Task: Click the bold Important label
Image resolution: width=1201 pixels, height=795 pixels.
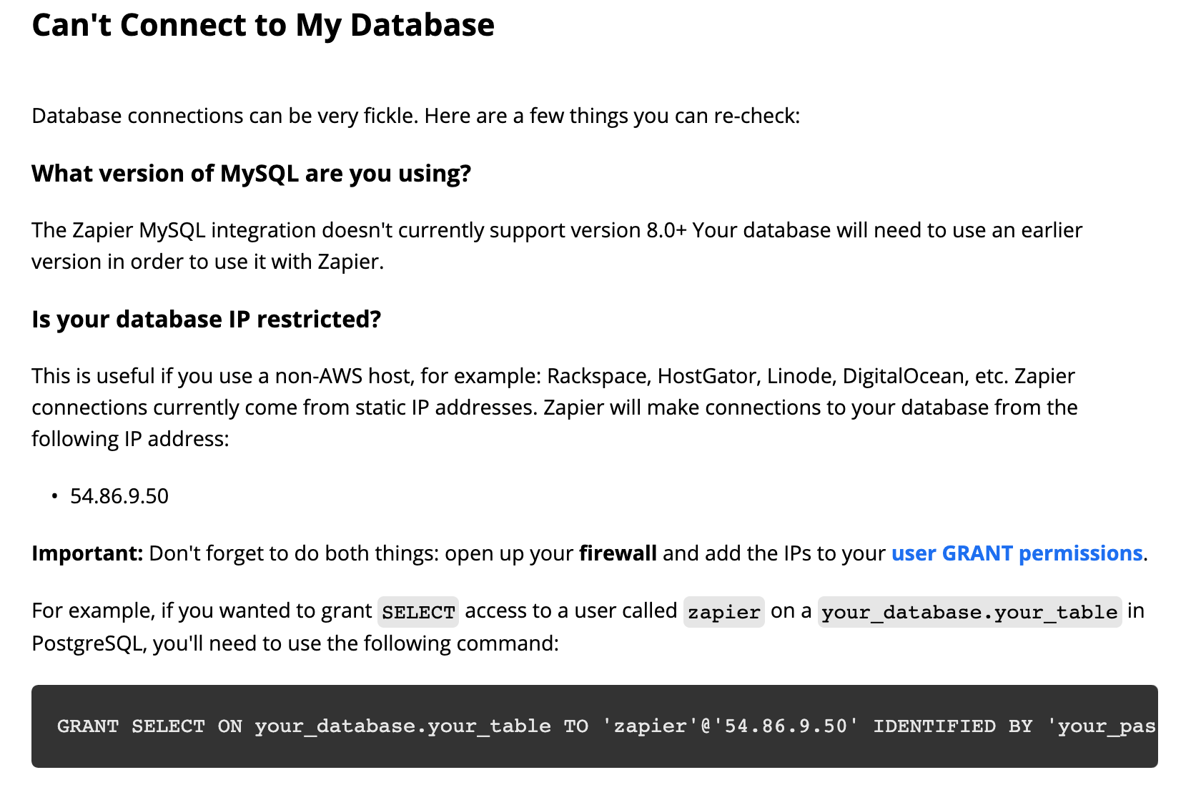Action: [88, 553]
